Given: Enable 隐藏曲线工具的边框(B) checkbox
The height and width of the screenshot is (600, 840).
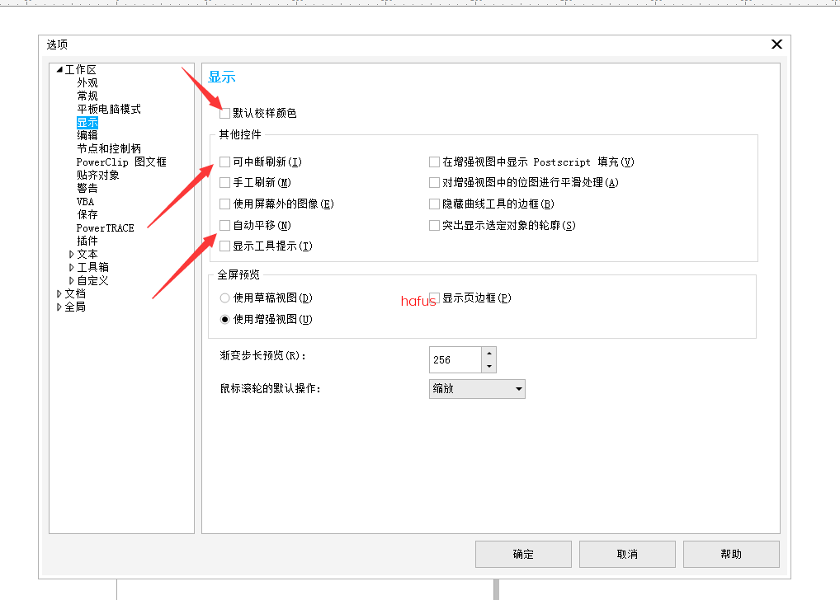Looking at the screenshot, I should pos(435,204).
